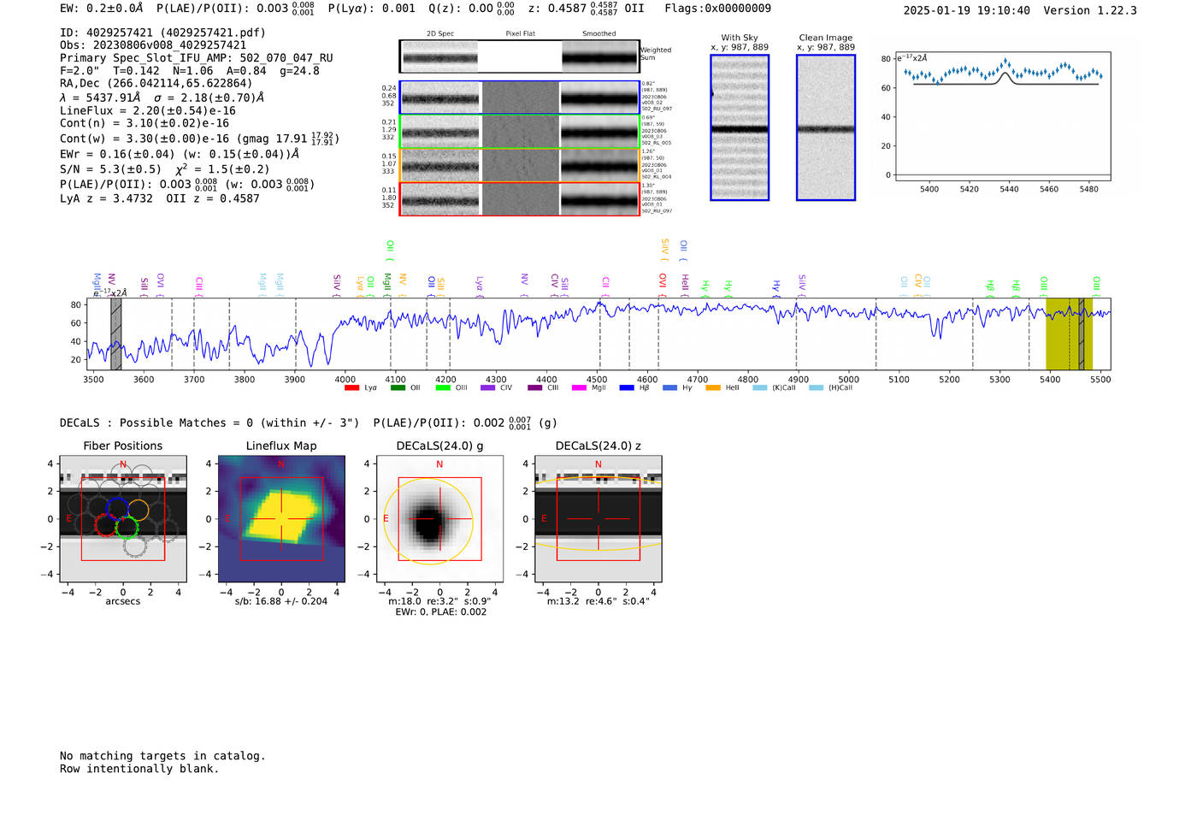
Task: Click the blue-bordered 2D spectrum row
Action: [520, 98]
